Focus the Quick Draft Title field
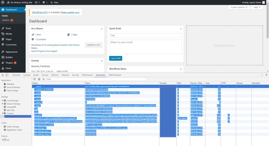The width and height of the screenshot is (269, 146). [145, 35]
